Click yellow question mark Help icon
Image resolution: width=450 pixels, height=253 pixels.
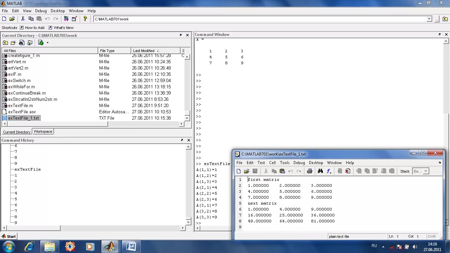(x=85, y=19)
